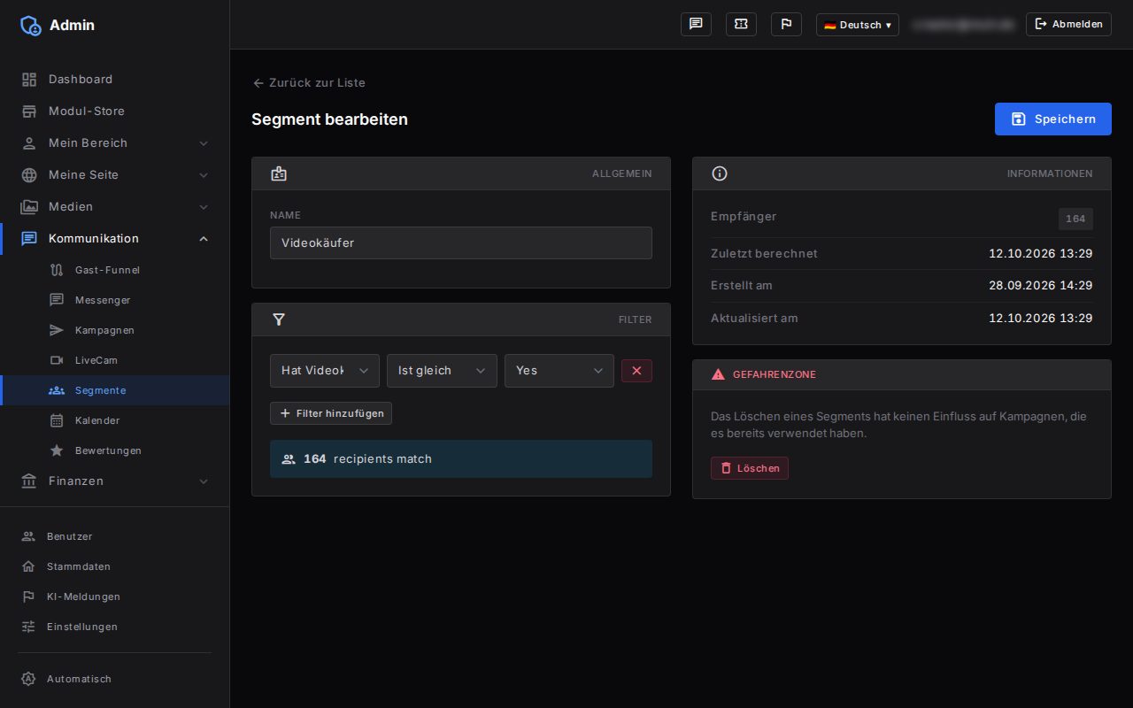
Task: Open Benutzer in the sidebar
Action: (115, 536)
